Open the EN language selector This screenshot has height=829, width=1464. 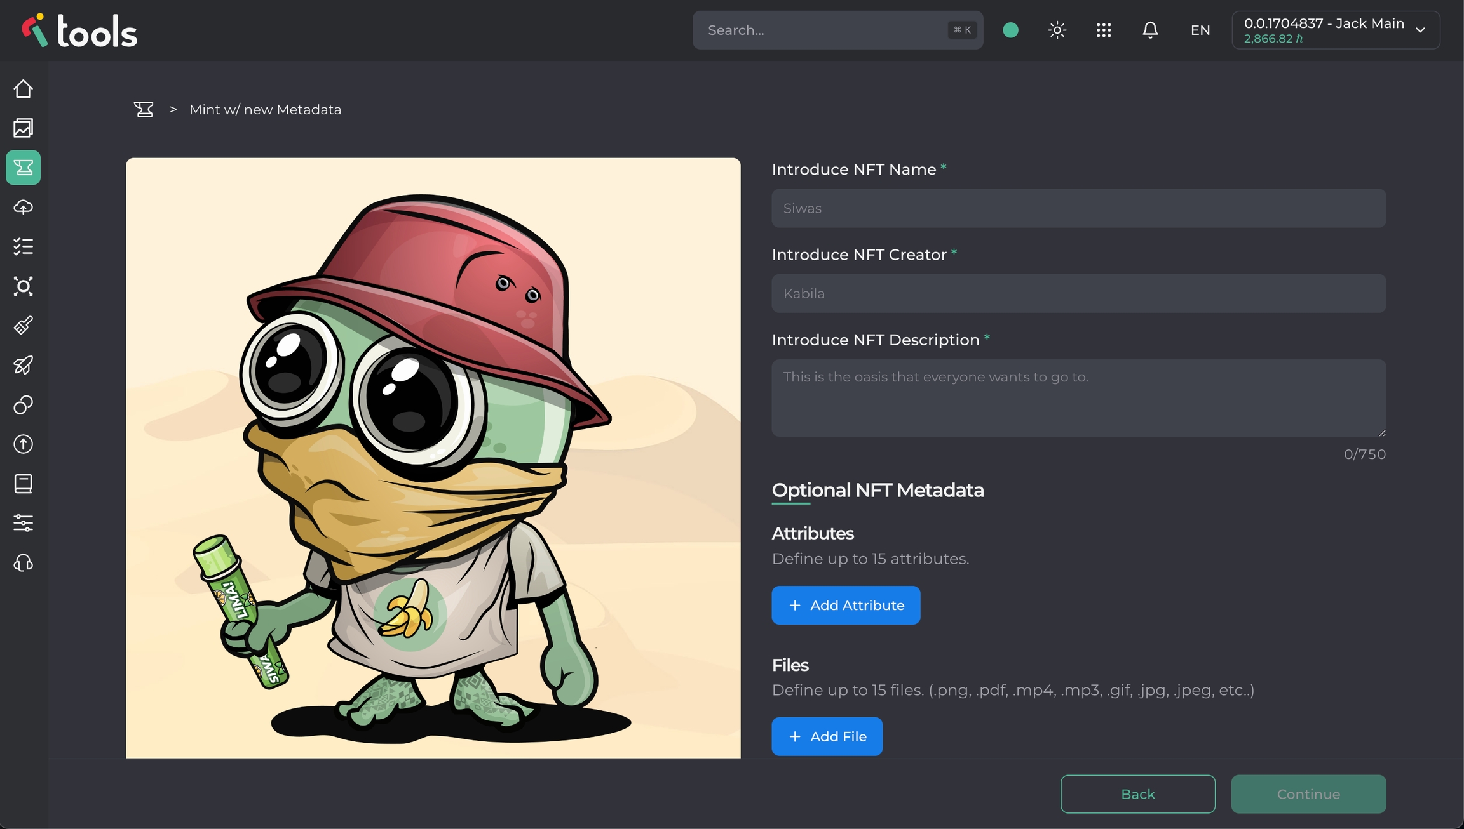[x=1200, y=30]
